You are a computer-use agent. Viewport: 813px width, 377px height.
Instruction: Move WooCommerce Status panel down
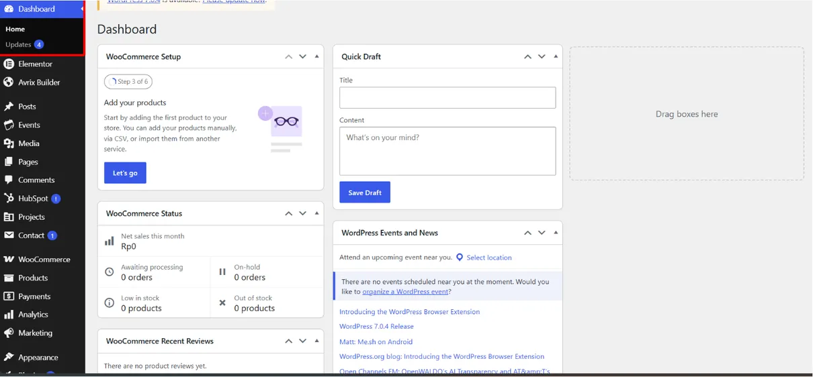tap(303, 213)
